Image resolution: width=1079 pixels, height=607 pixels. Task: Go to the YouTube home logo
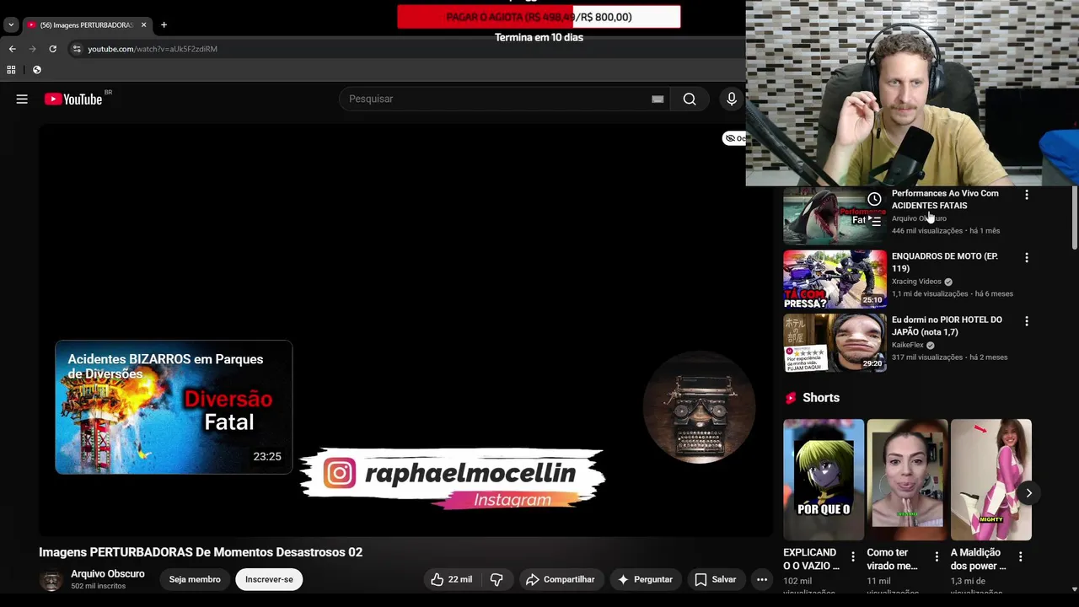[x=73, y=99]
